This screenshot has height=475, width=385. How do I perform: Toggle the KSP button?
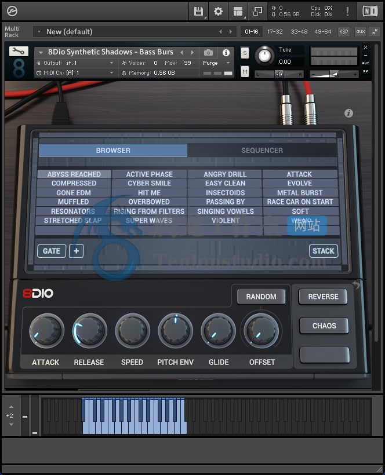click(343, 31)
